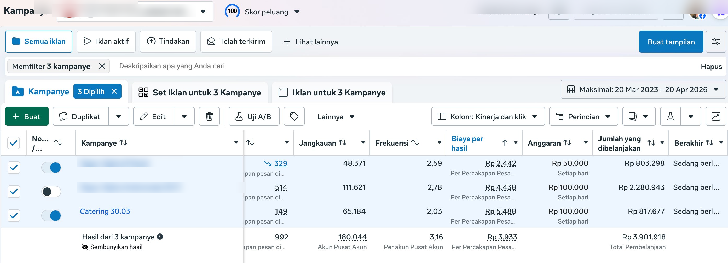Sort by Jumlah yang dibelanjakan arrows

tap(651, 143)
